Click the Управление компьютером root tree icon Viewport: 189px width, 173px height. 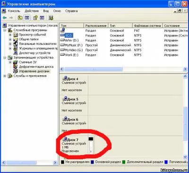[x=5, y=26]
